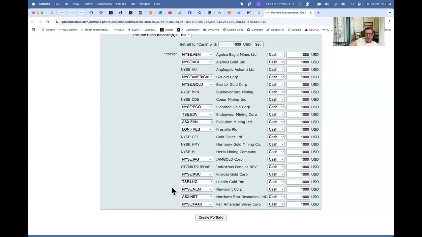Click the amount field for Fresnillo Plc
Viewport: 422px width, 237px height.
(298, 129)
